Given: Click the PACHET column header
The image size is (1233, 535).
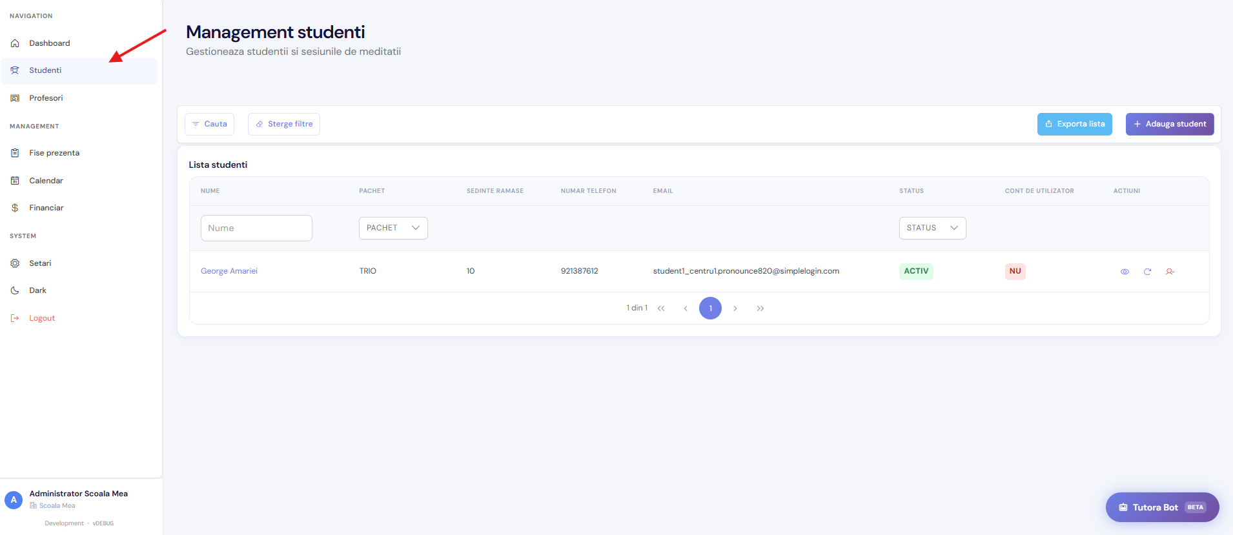Looking at the screenshot, I should coord(372,191).
